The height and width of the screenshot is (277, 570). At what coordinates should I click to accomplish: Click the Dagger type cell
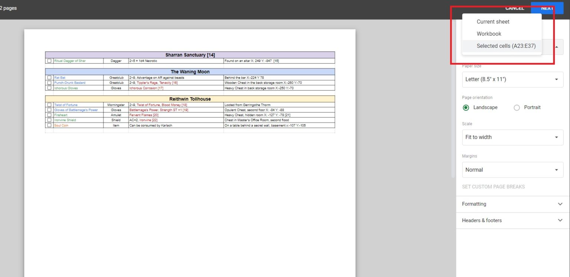coord(116,61)
